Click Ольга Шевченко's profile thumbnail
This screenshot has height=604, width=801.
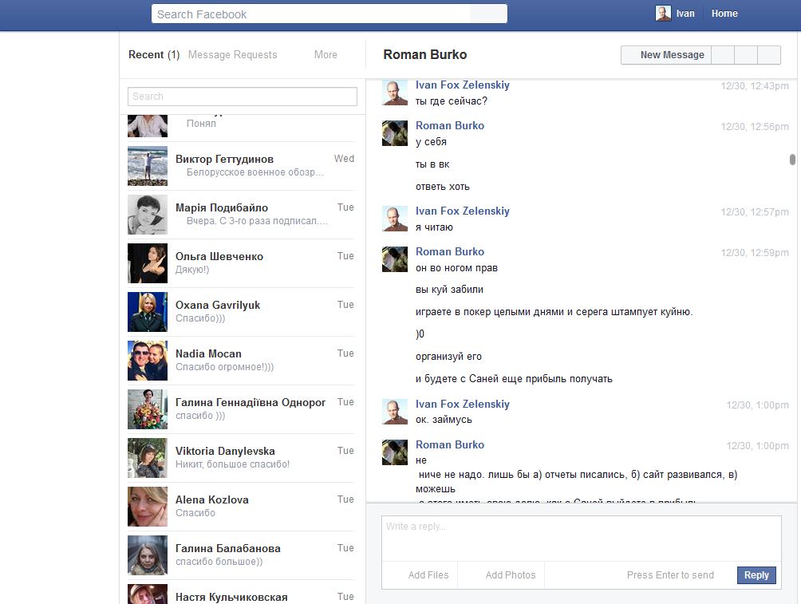148,263
